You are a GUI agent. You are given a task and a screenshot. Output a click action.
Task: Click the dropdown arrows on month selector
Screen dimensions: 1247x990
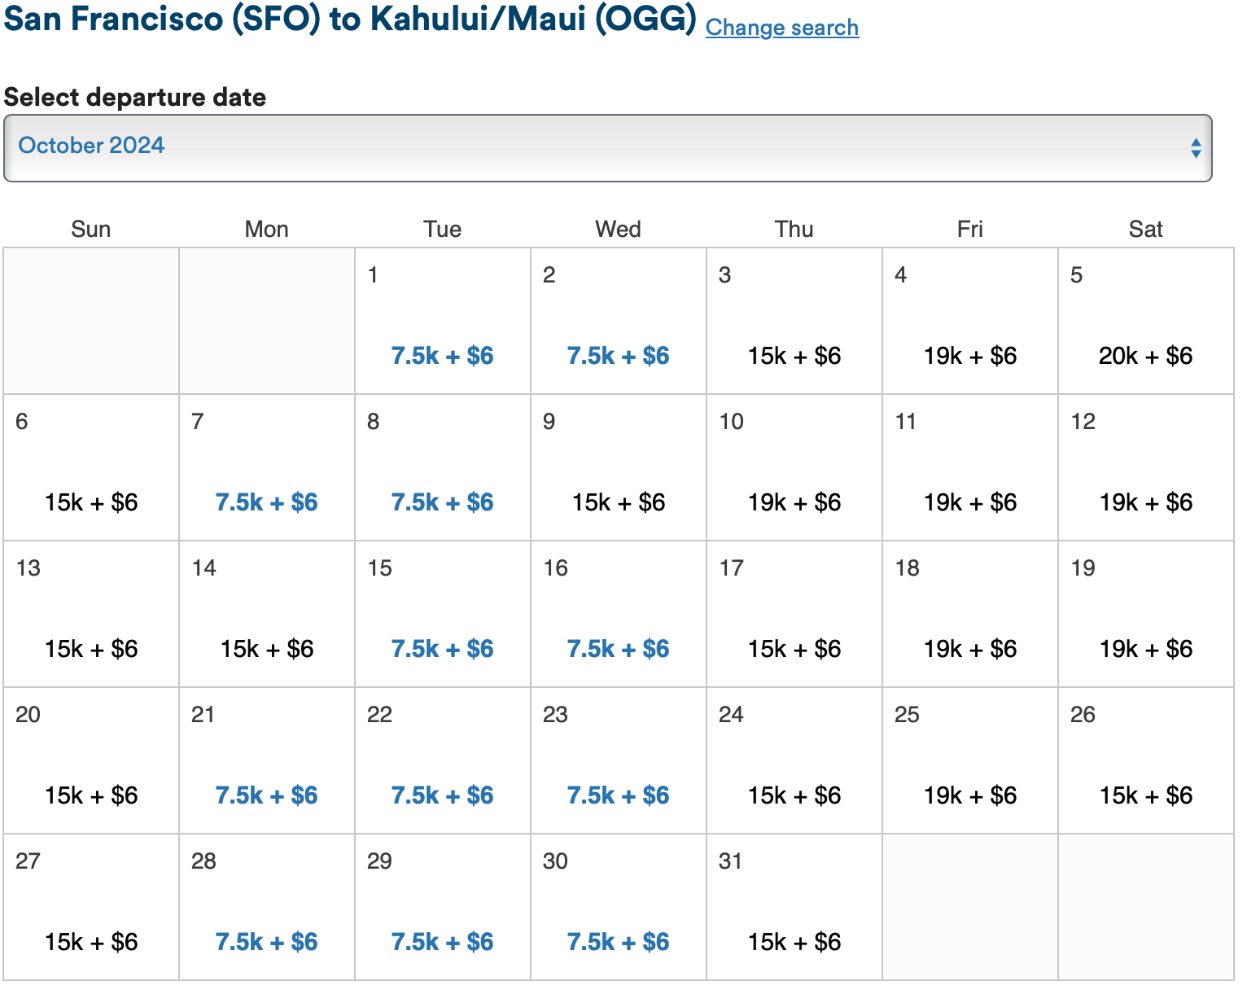click(x=1195, y=148)
